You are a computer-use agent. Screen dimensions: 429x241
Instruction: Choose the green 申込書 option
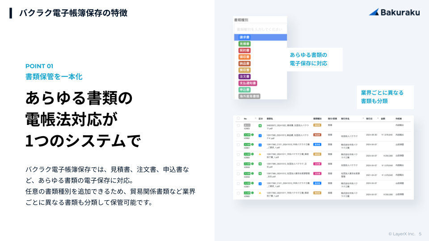tap(244, 90)
